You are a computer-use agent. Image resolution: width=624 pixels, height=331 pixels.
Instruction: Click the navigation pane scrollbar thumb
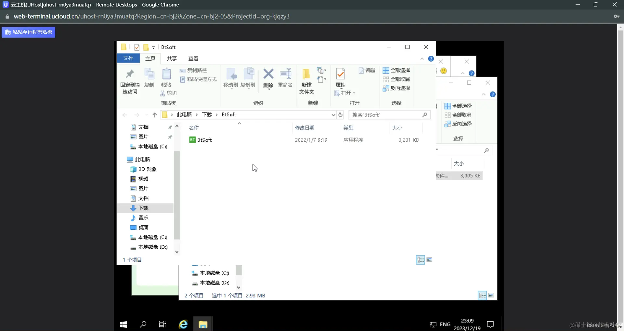tap(177, 195)
